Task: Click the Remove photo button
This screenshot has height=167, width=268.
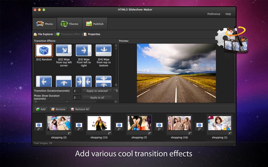Action: pyautogui.click(x=58, y=109)
